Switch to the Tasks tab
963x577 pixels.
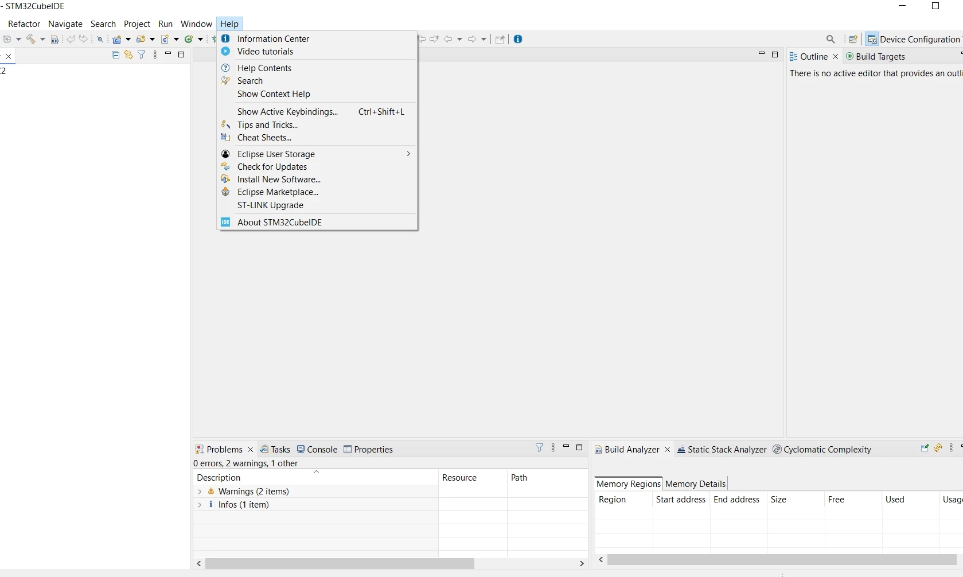275,450
